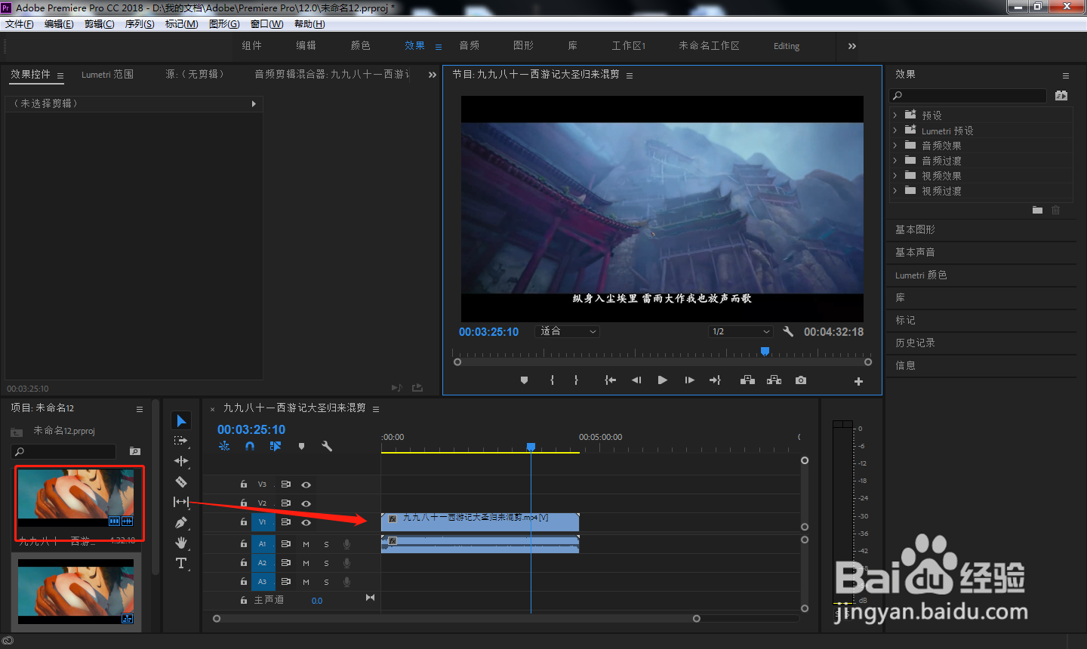Expand the Lumetri 预设 folder
This screenshot has height=649, width=1087.
click(x=895, y=131)
